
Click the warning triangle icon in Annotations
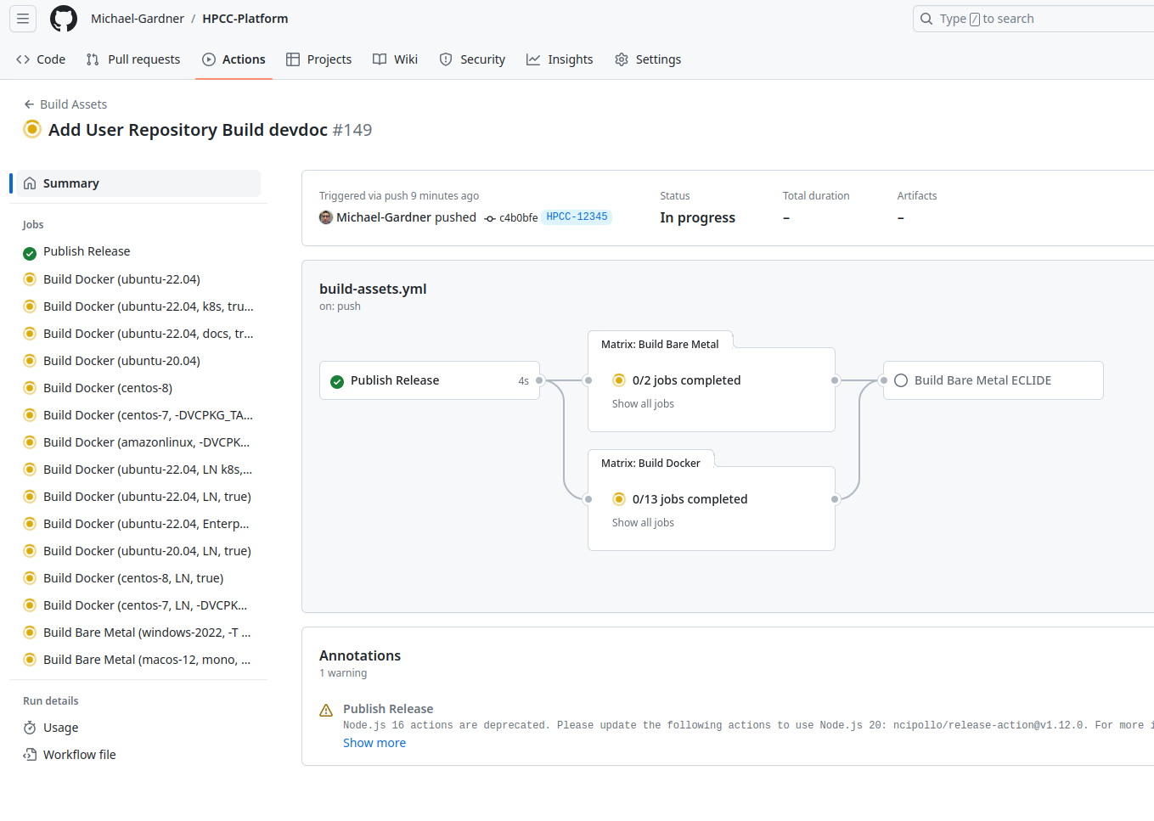pos(326,710)
